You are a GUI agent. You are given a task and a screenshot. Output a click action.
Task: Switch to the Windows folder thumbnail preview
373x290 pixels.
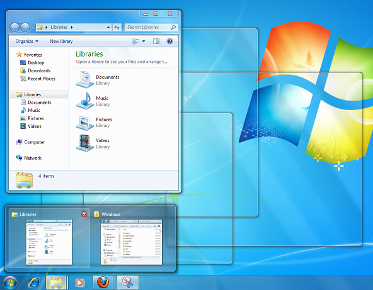coord(131,242)
